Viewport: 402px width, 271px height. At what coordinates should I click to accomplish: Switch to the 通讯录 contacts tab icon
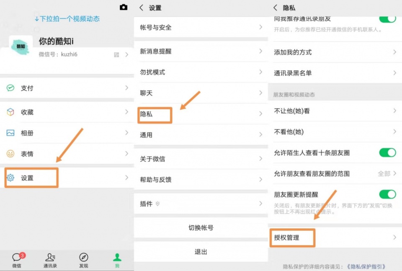tap(50, 257)
